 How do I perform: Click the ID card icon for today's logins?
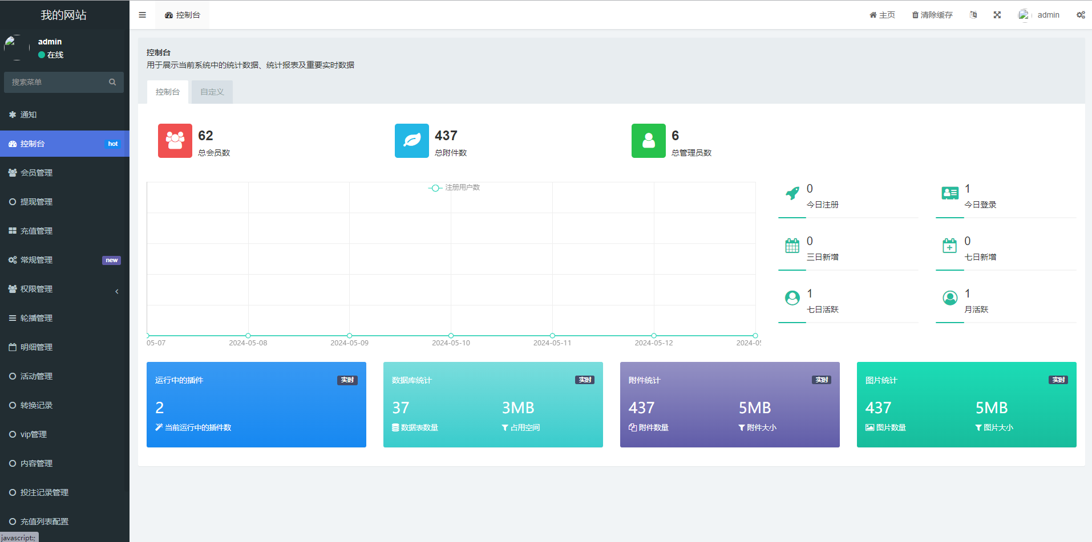[950, 194]
